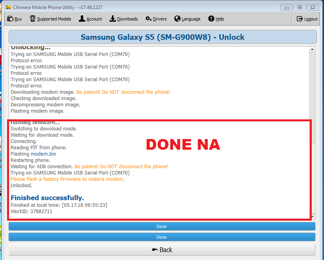Click the log scrollbar down arrow
Viewport: 324px width, 260px height.
[x=313, y=217]
